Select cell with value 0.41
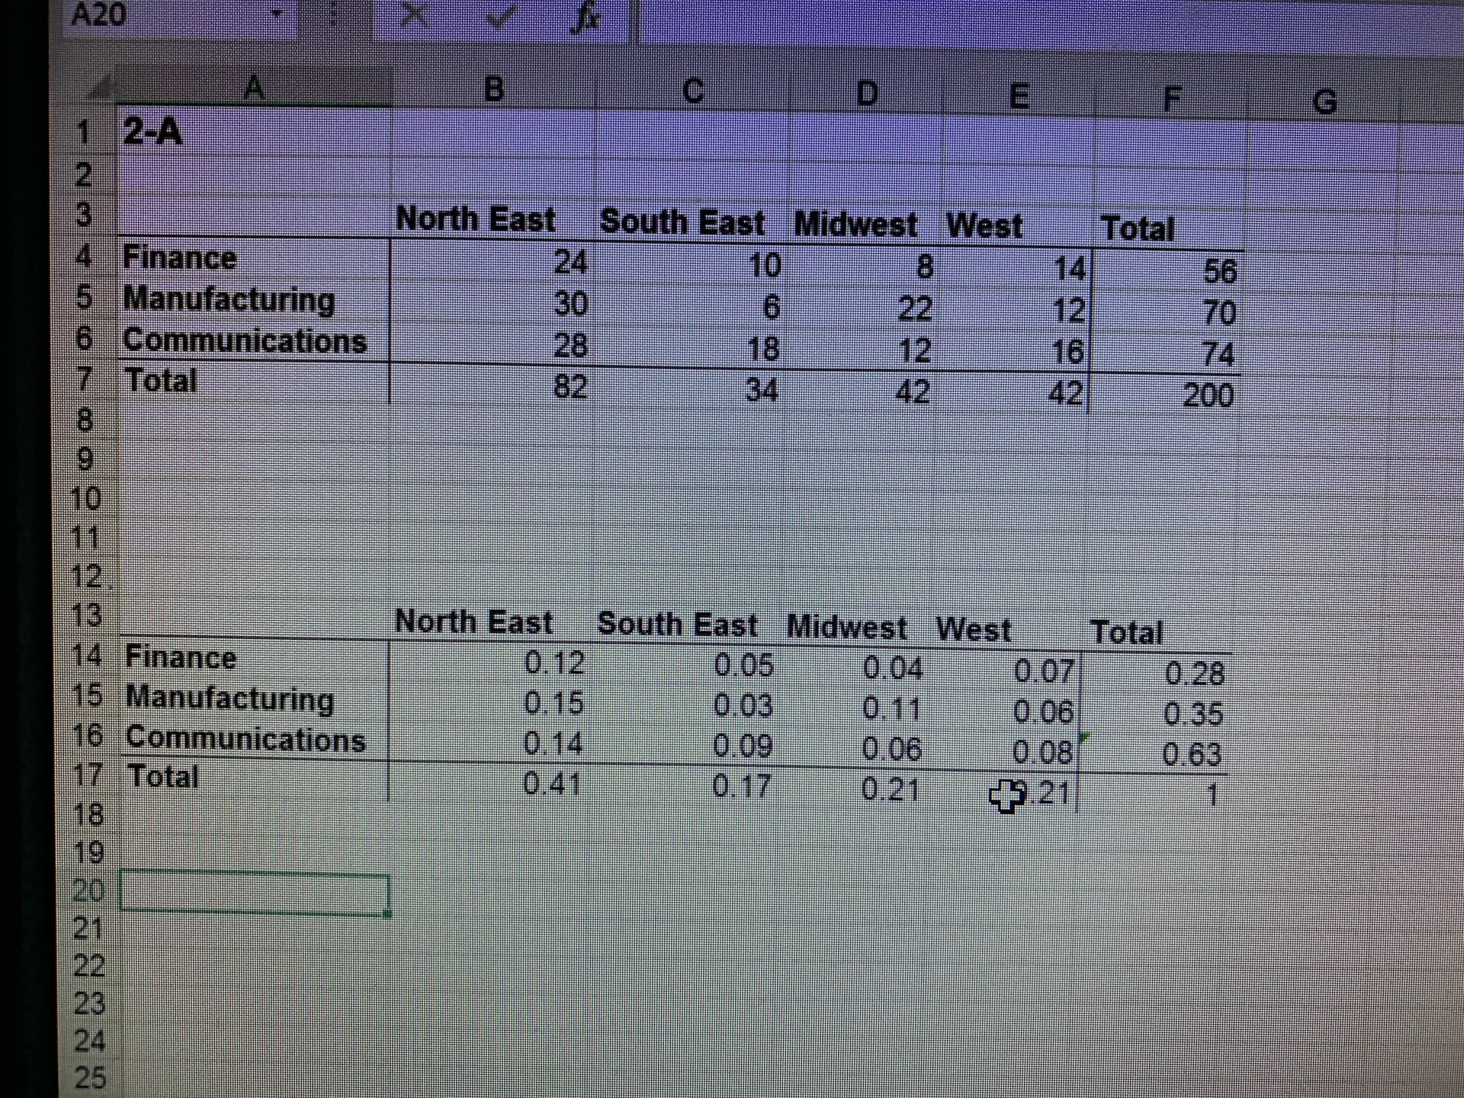Viewport: 1464px width, 1098px height. [491, 784]
